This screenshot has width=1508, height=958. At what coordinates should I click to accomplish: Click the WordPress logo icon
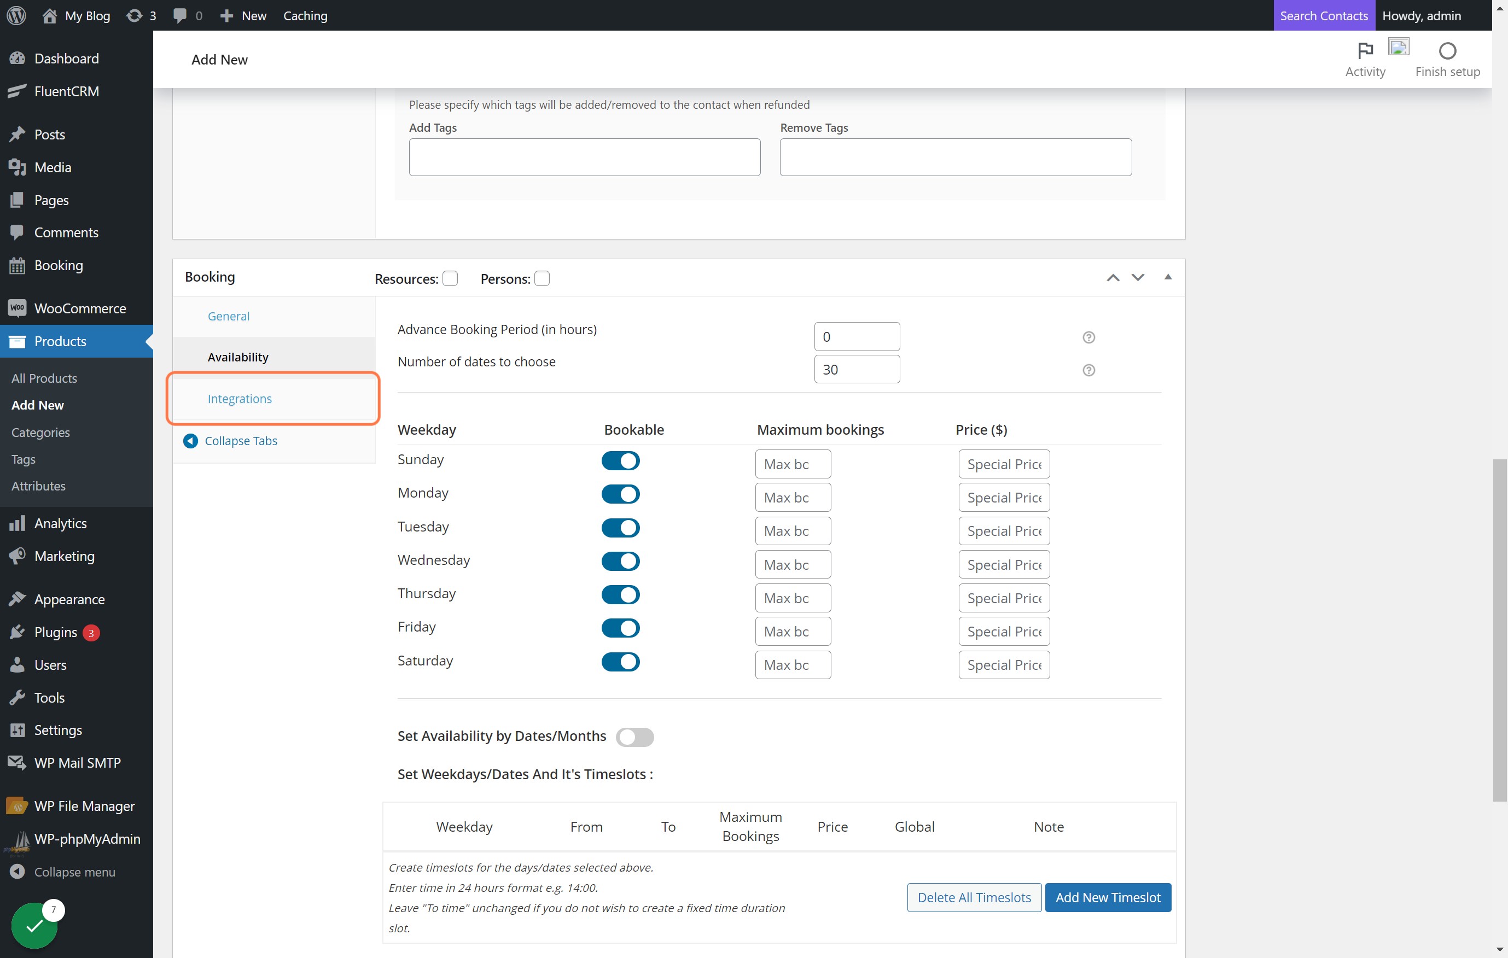(x=16, y=15)
